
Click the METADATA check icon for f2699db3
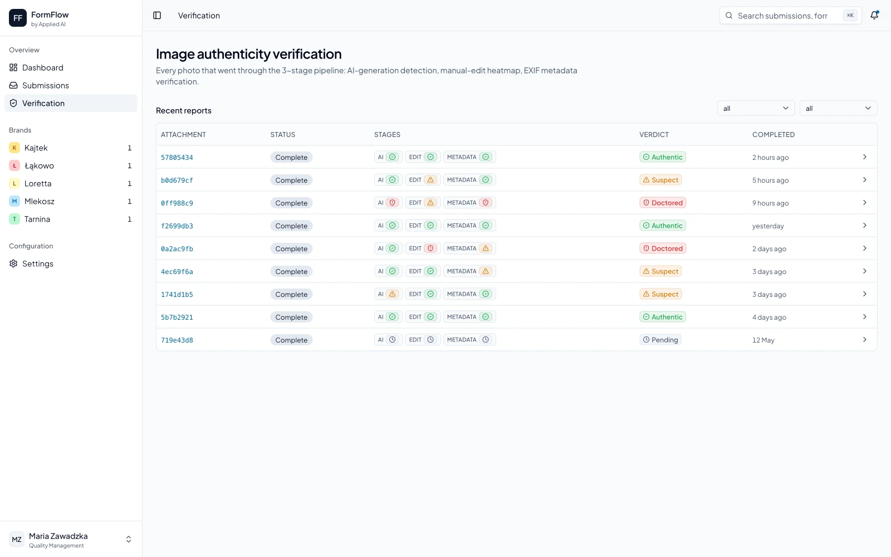click(x=486, y=226)
